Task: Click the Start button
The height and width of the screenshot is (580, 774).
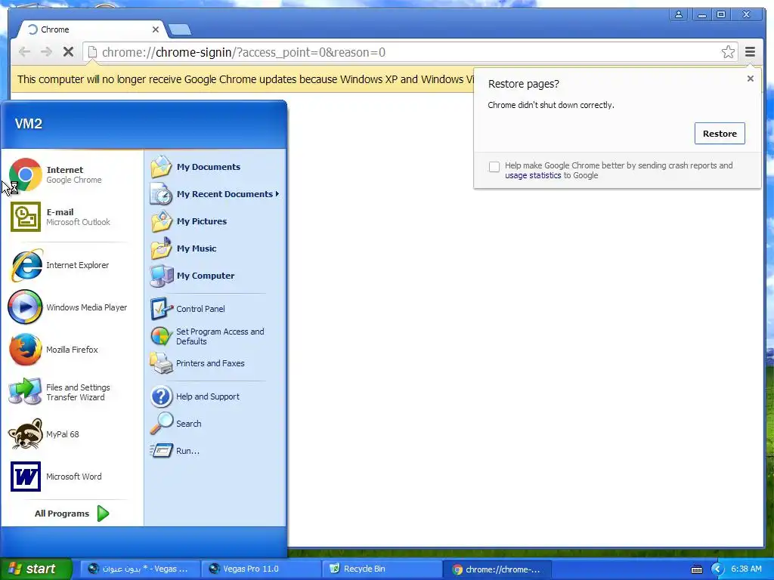Action: click(36, 569)
